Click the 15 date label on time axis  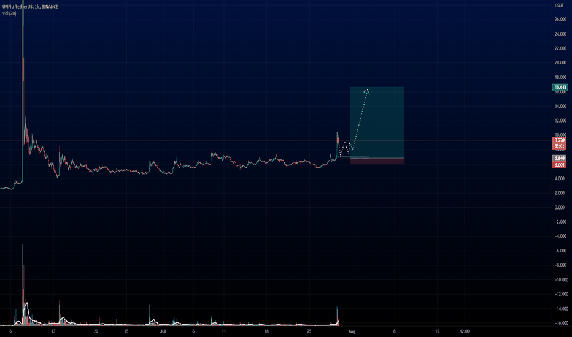[x=437, y=331]
